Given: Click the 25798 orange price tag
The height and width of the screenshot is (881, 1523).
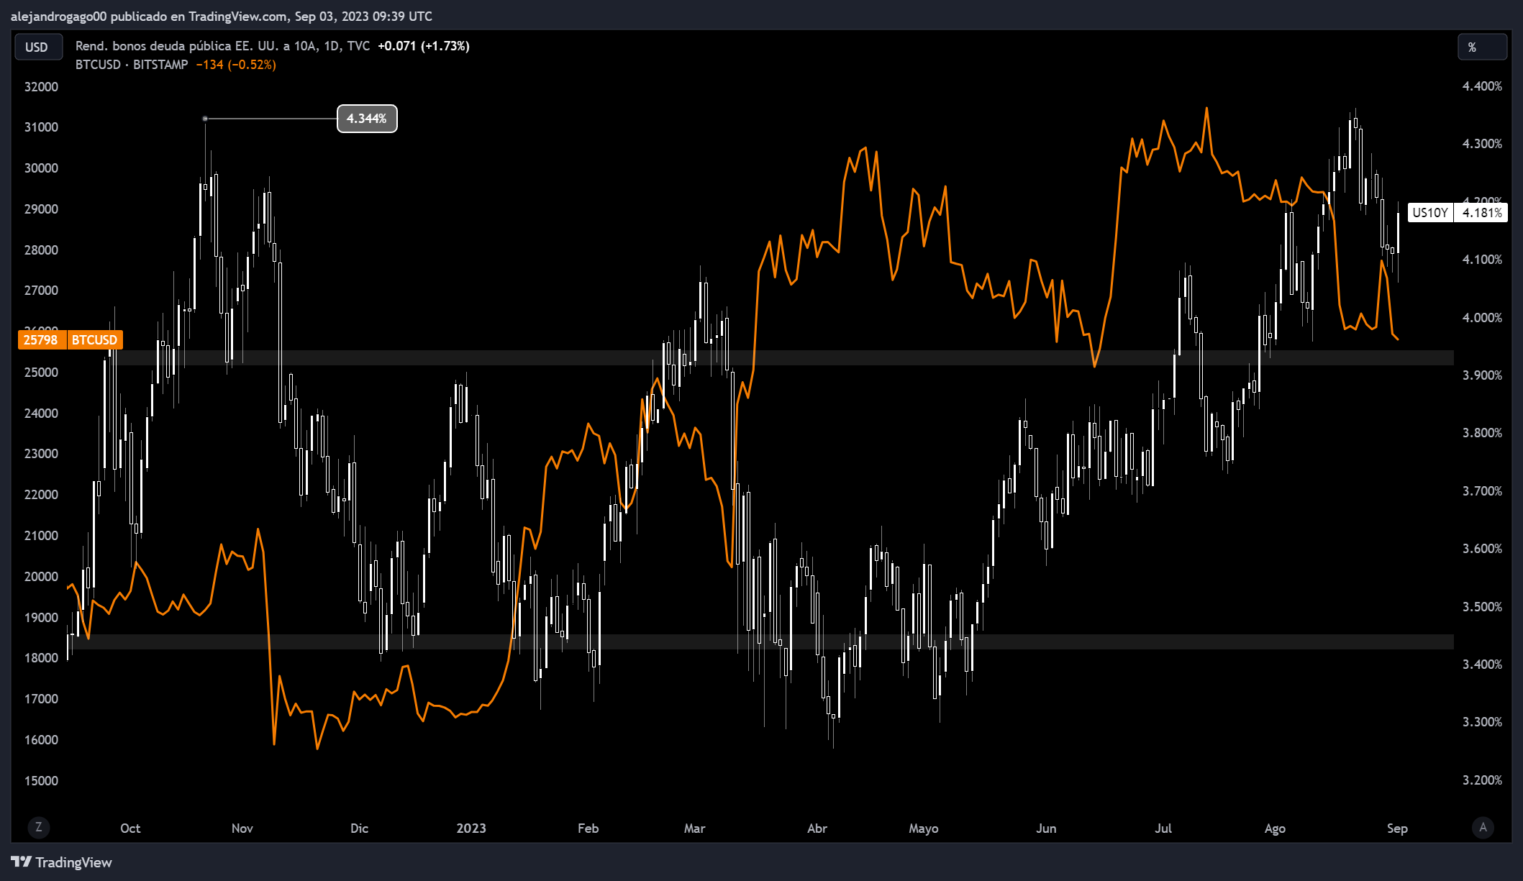Looking at the screenshot, I should click(41, 339).
